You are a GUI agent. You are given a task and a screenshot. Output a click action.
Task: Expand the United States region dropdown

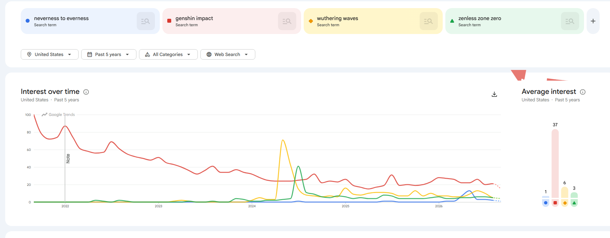click(50, 54)
